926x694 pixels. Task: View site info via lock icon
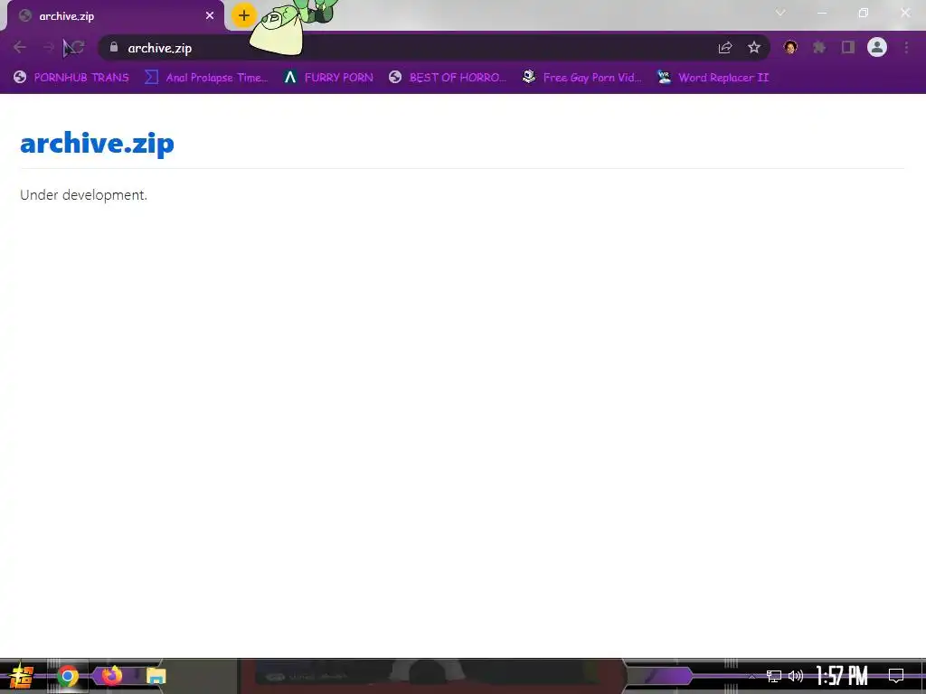[x=114, y=48]
